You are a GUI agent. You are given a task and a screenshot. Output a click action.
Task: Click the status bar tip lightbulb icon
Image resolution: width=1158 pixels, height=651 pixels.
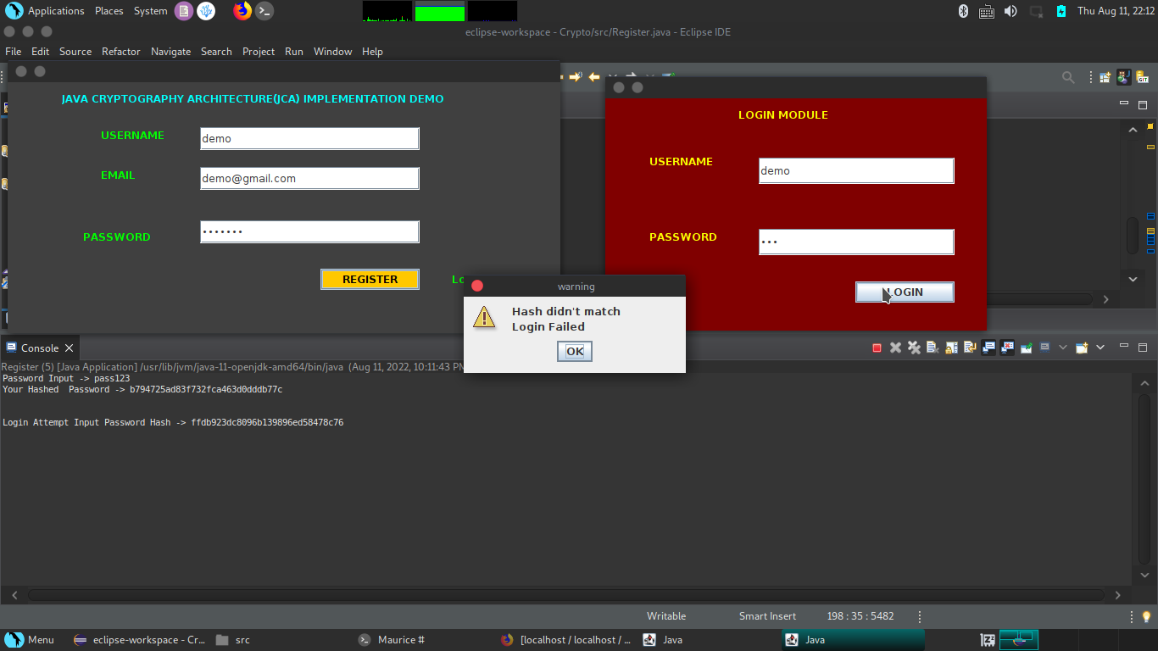point(1146,616)
